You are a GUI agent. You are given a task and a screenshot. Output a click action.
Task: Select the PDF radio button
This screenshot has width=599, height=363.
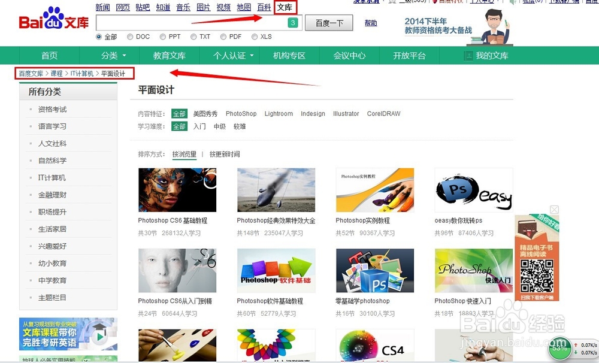click(x=223, y=37)
